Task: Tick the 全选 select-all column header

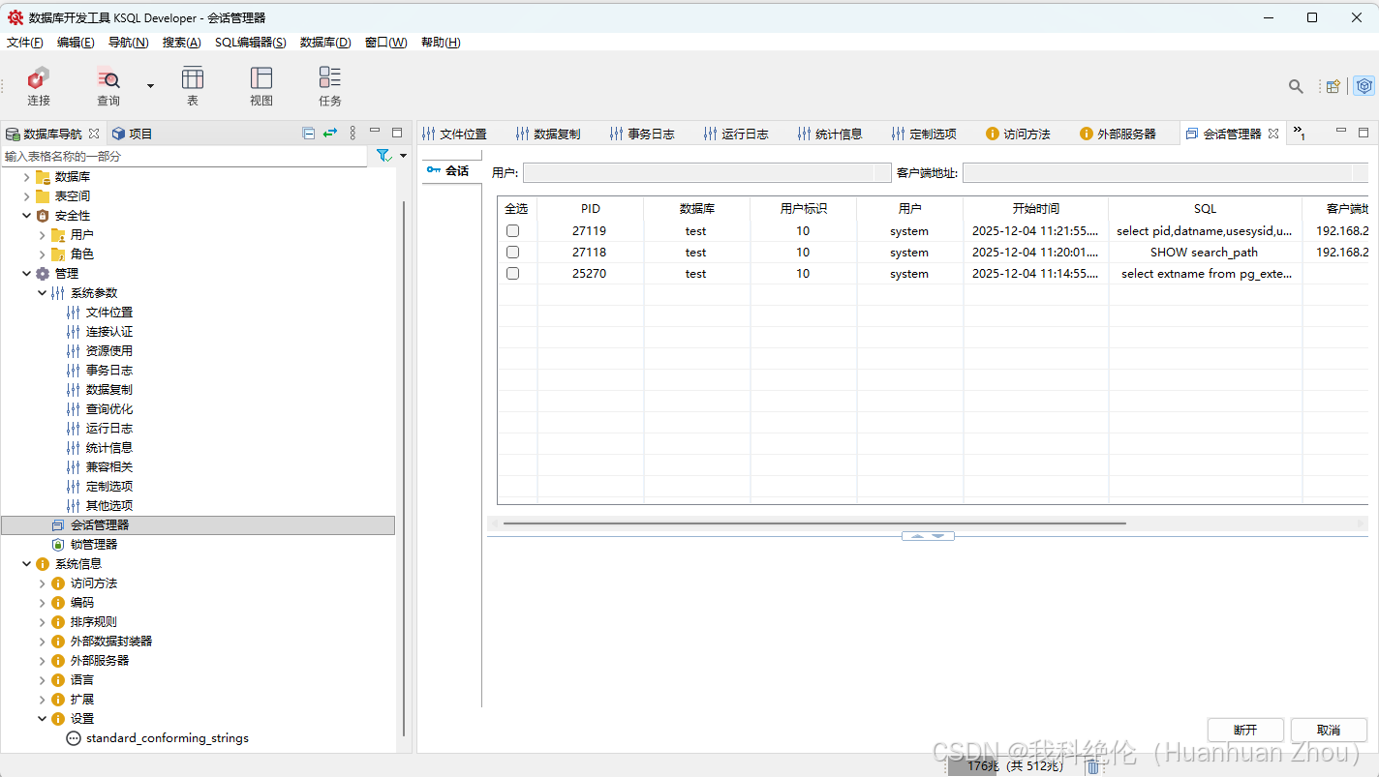Action: click(x=517, y=208)
